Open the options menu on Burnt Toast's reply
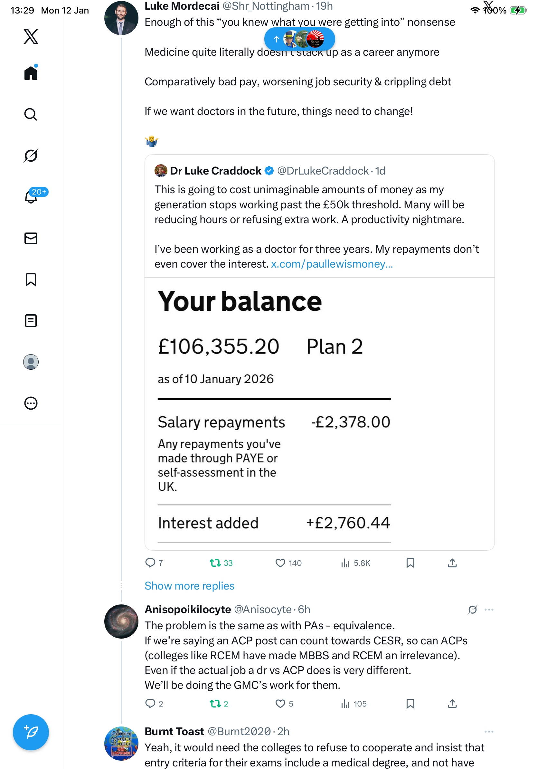This screenshot has width=537, height=769. (x=489, y=732)
